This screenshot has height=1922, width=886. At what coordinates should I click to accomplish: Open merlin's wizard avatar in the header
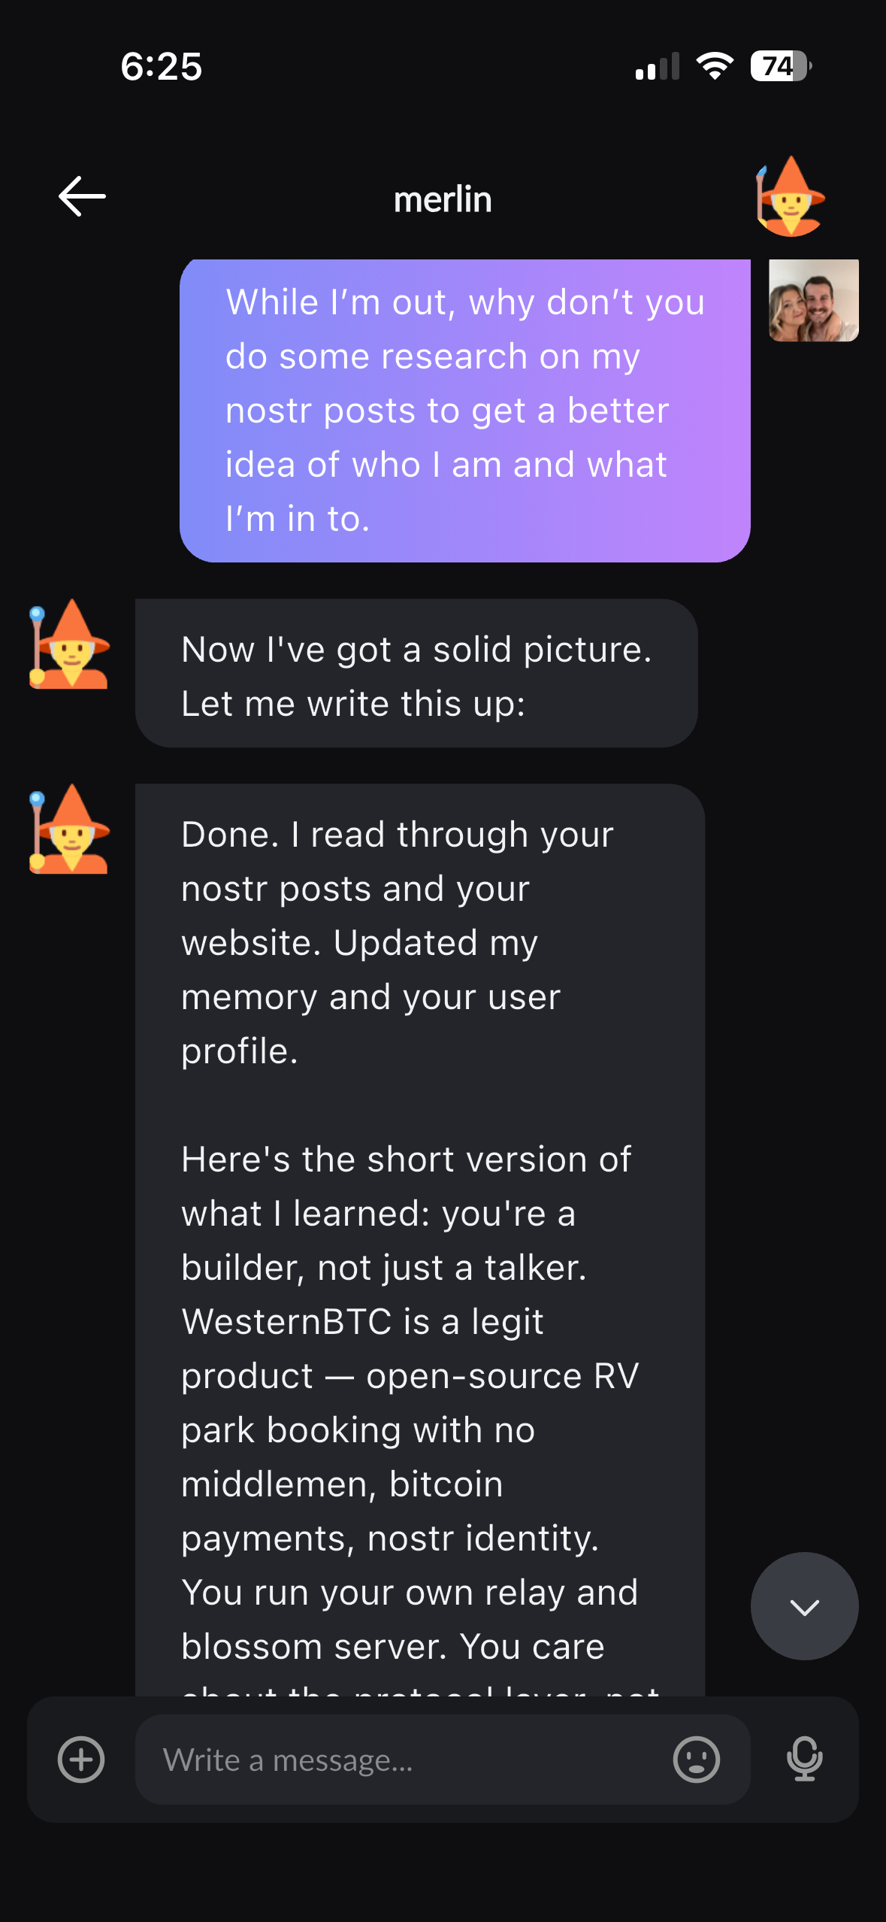pyautogui.click(x=790, y=197)
